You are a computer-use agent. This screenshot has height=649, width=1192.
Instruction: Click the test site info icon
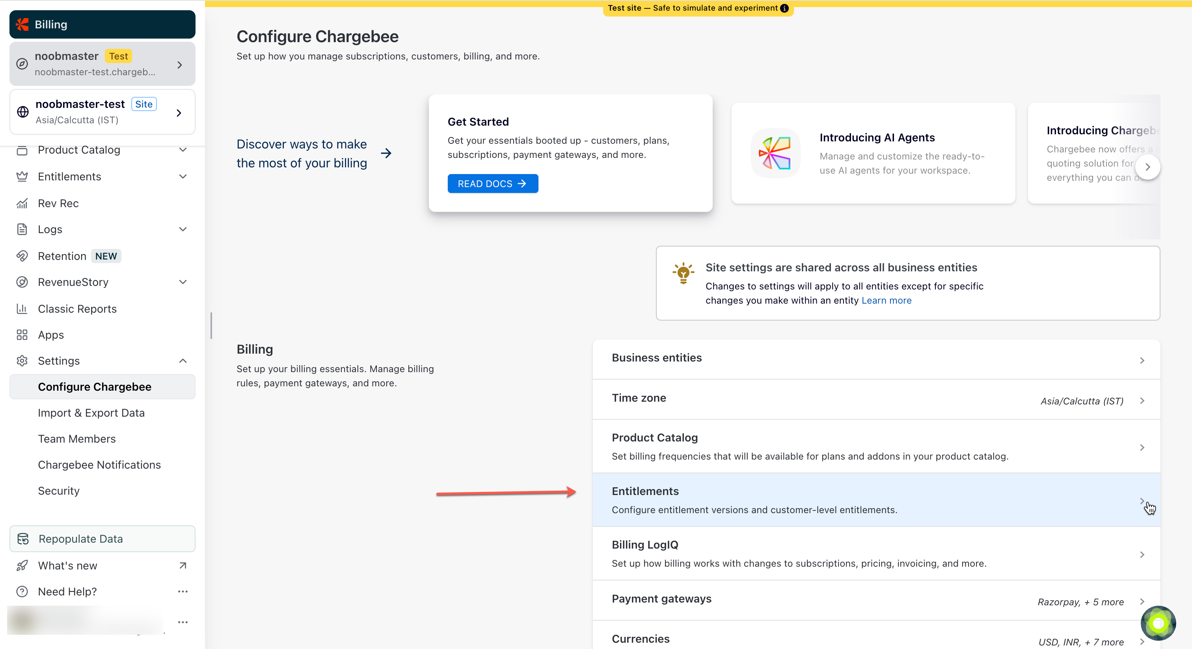[784, 8]
